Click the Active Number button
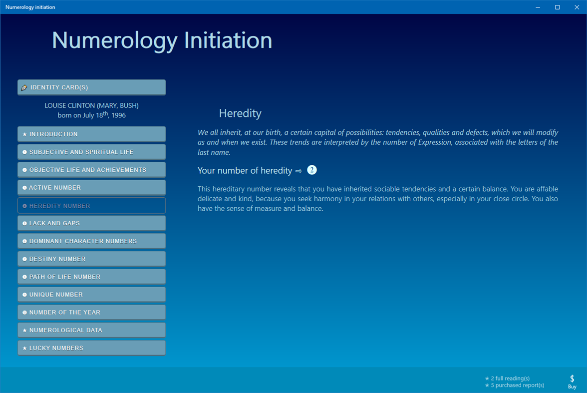The width and height of the screenshot is (587, 393). coord(91,187)
